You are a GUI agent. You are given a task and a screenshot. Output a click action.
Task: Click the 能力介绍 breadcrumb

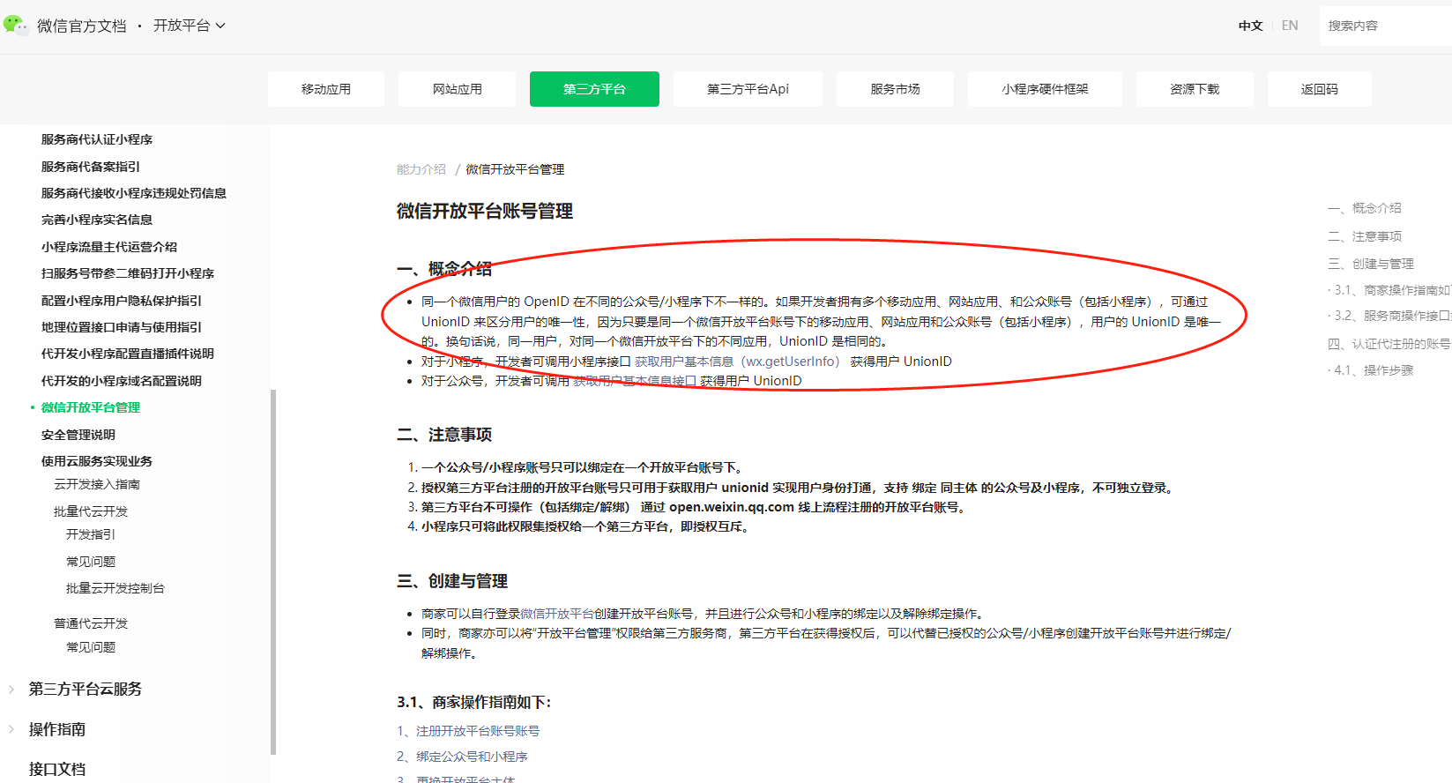(421, 169)
